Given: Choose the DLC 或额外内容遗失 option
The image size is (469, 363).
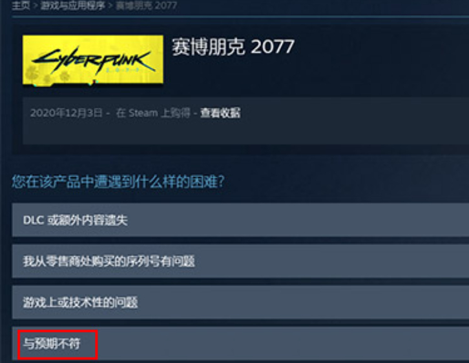Looking at the screenshot, I should click(x=240, y=221).
